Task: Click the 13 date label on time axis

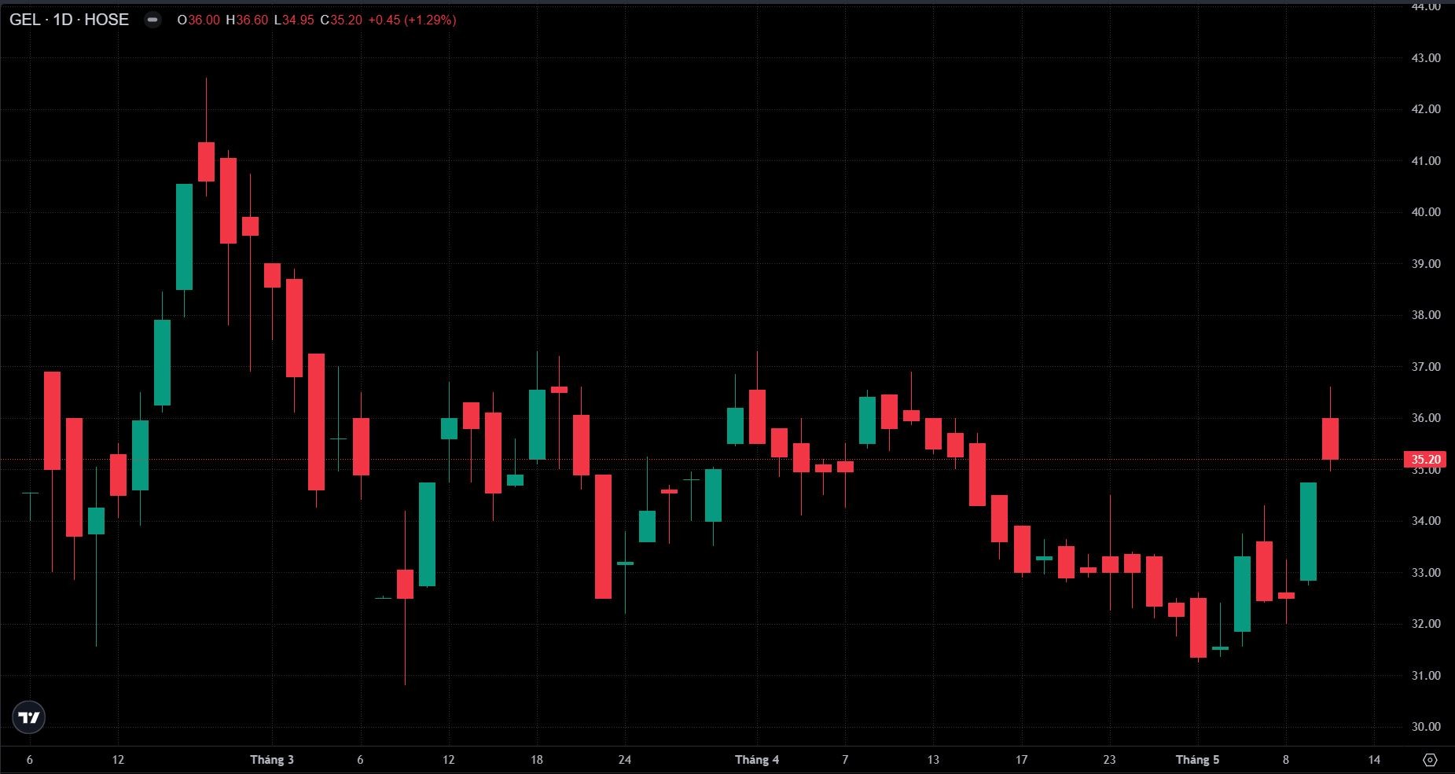Action: point(933,760)
